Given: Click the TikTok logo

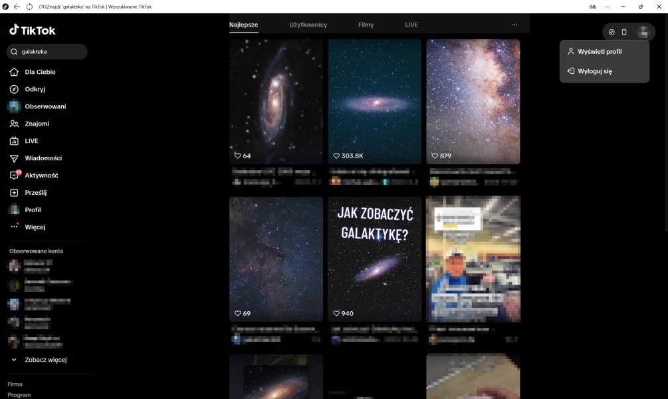Looking at the screenshot, I should point(33,30).
